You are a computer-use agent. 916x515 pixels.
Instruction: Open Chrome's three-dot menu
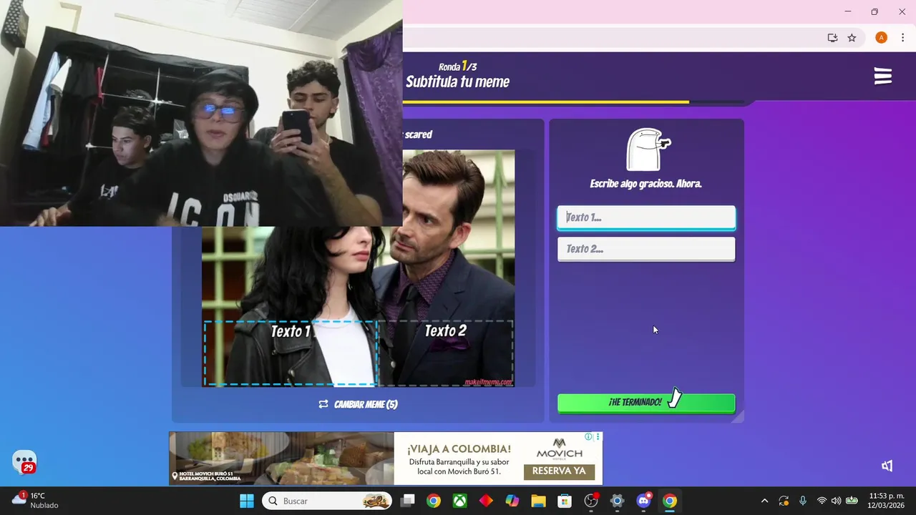[902, 38]
